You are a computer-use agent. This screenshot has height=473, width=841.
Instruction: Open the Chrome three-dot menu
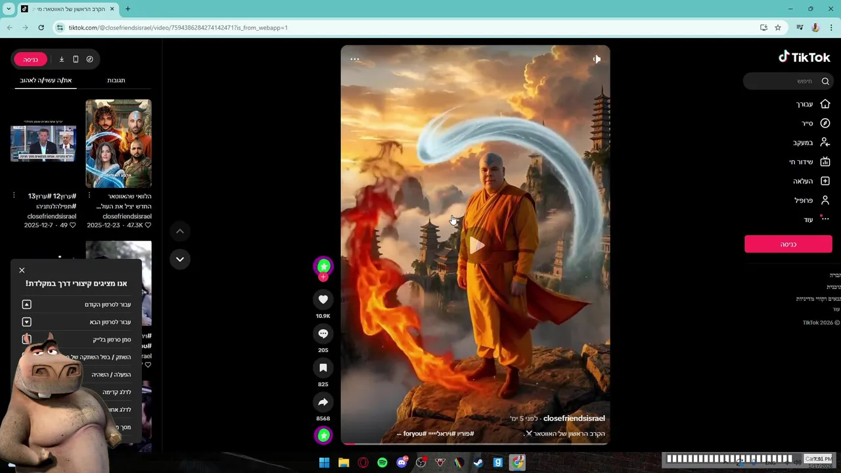pos(831,28)
